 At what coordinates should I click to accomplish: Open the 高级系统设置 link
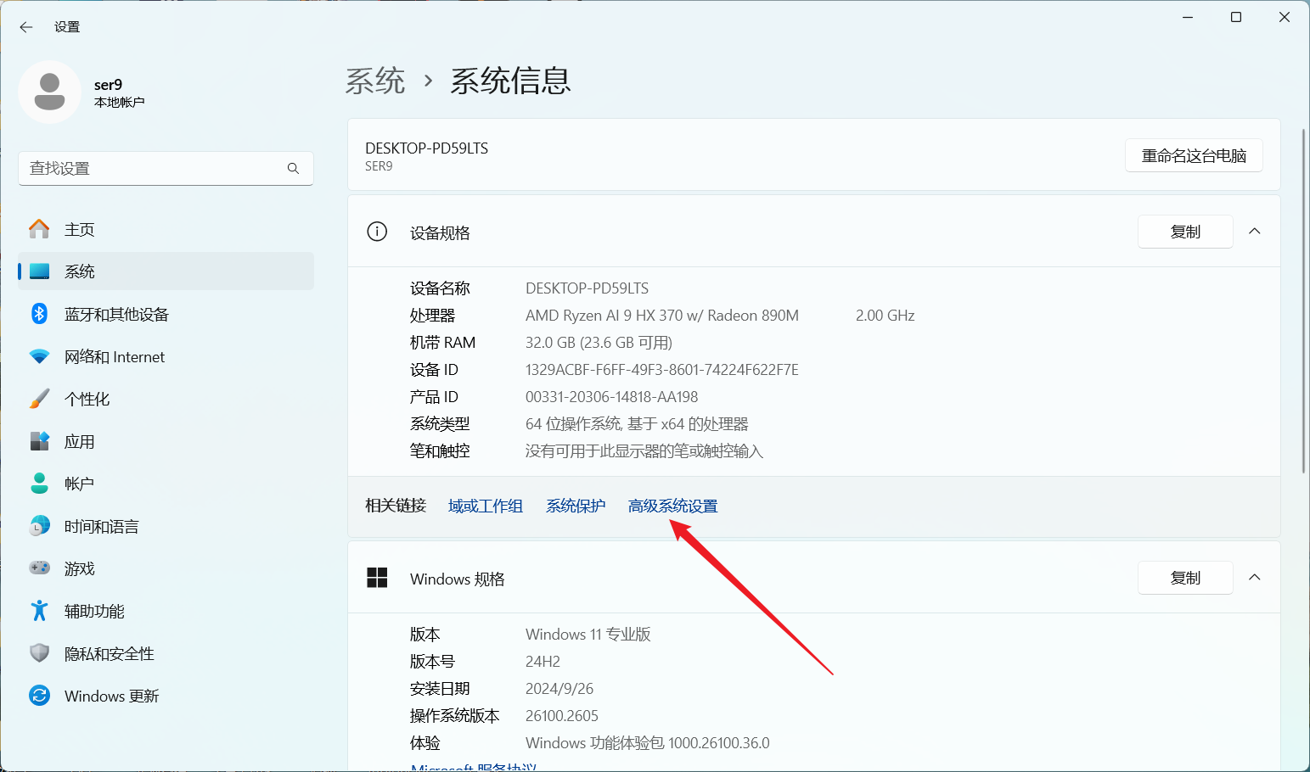point(673,506)
